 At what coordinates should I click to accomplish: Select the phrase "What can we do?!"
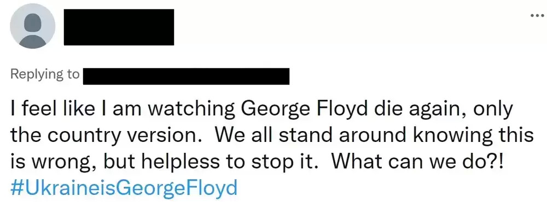coord(417,162)
